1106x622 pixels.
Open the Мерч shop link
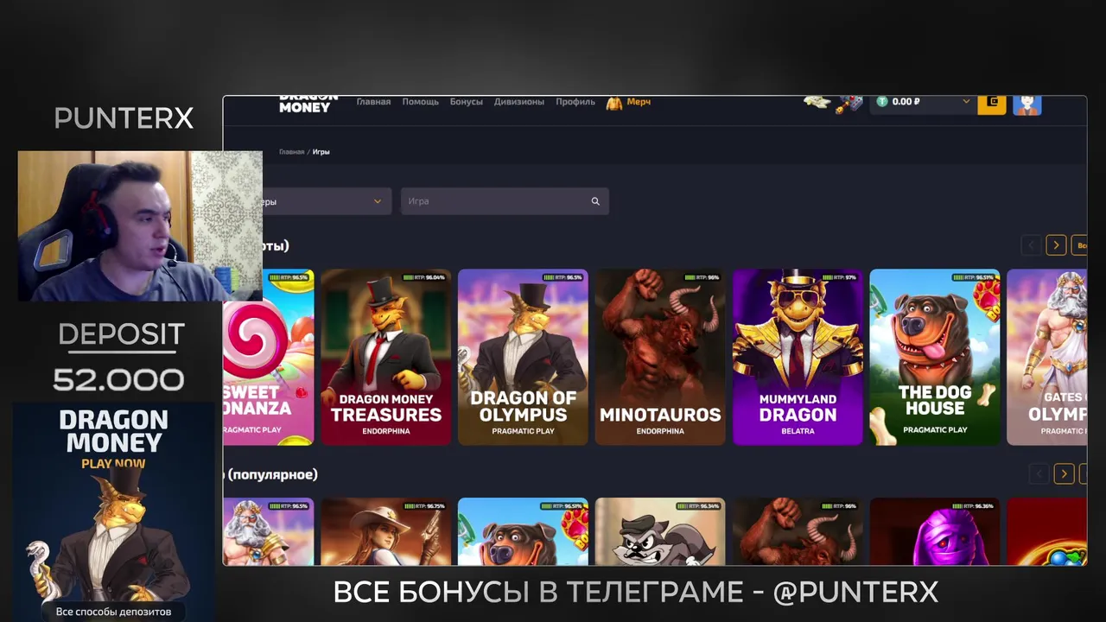click(639, 102)
